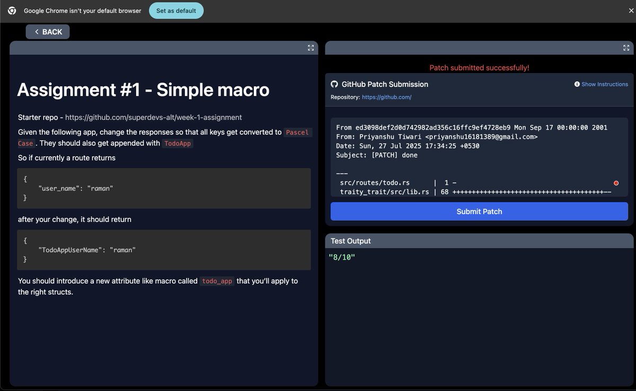The width and height of the screenshot is (636, 391).
Task: Click inside the patch text area
Action: click(x=479, y=157)
